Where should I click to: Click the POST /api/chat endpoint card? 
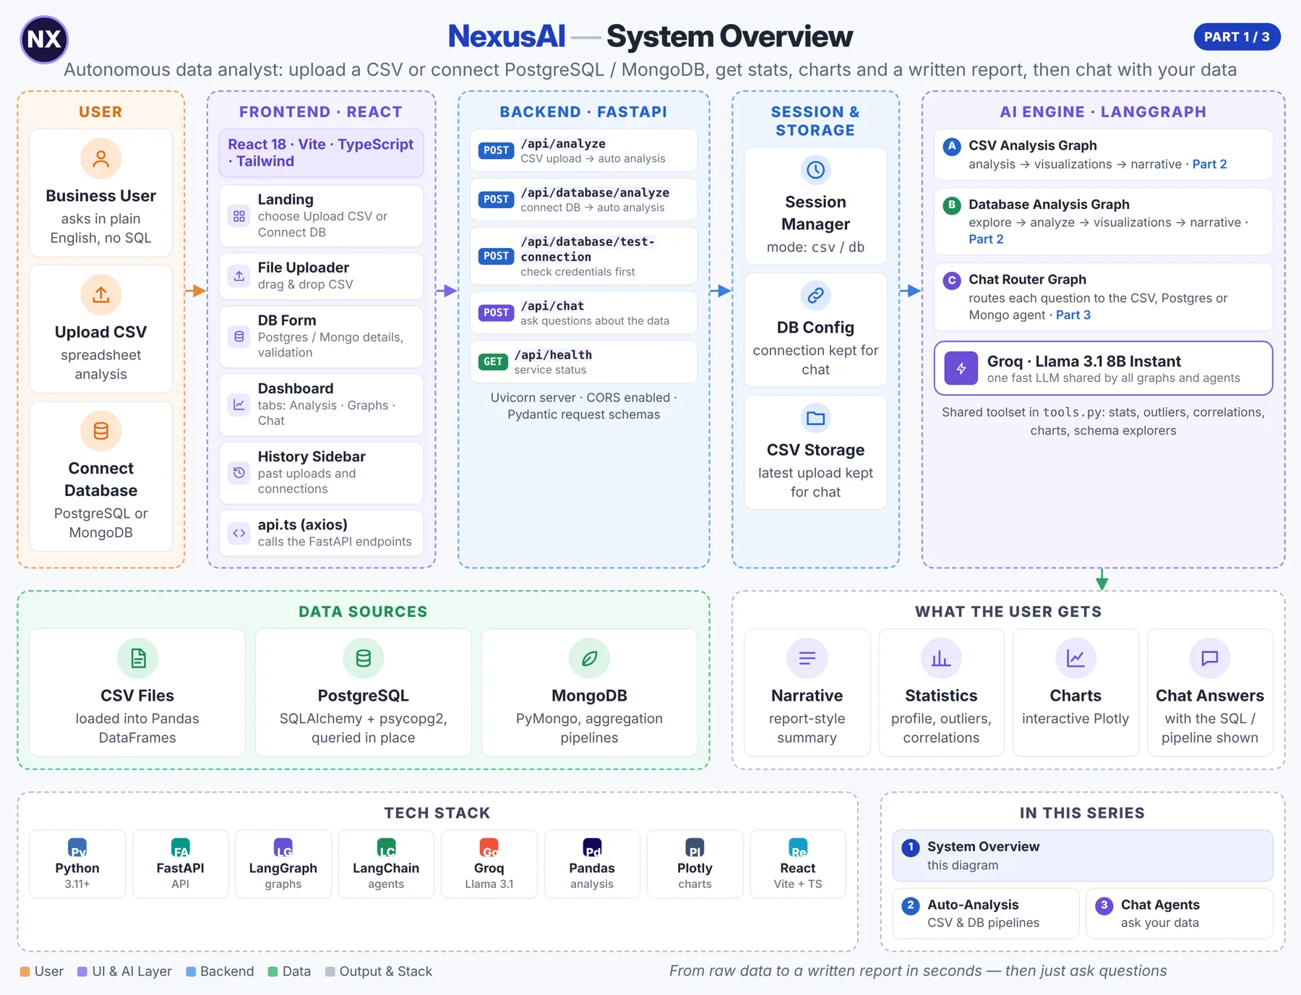coord(583,312)
